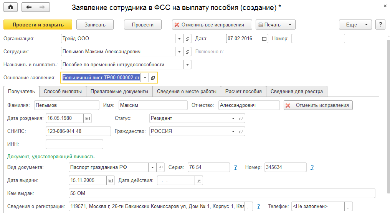390x213 pixels.
Task: Open the citizenship record with its open icon
Action: pyautogui.click(x=241, y=131)
